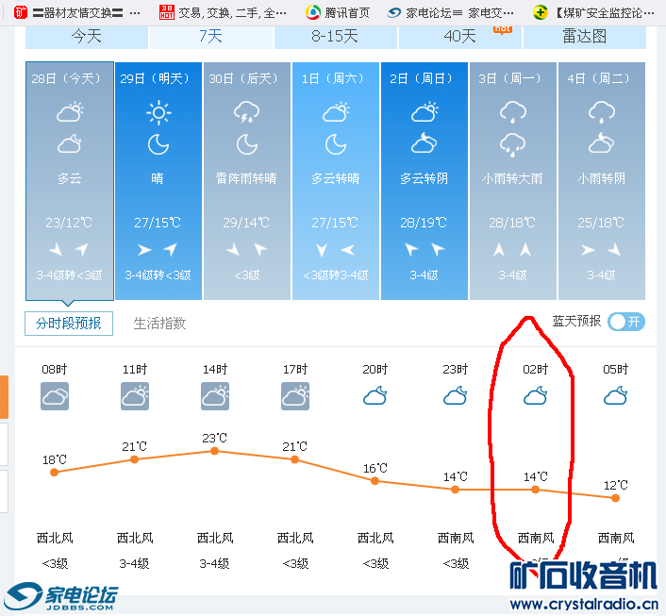
Task: Select the 29日(明天) sunny forecast card
Action: click(x=158, y=181)
